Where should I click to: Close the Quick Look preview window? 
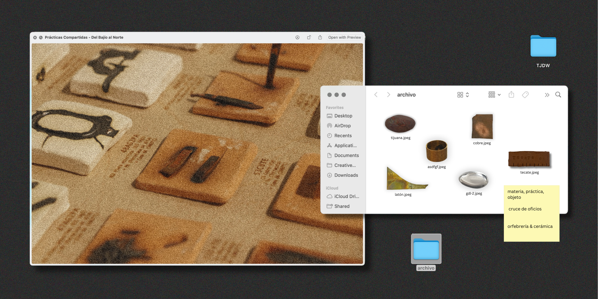pyautogui.click(x=35, y=37)
